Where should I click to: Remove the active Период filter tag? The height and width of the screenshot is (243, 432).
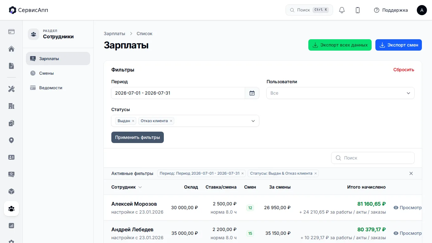pos(243,173)
